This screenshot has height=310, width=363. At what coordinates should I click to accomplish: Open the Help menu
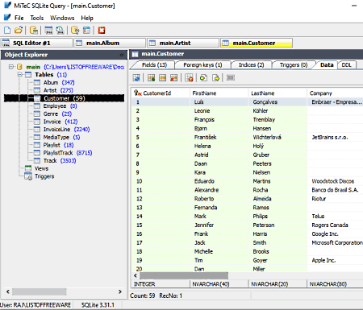point(87,18)
